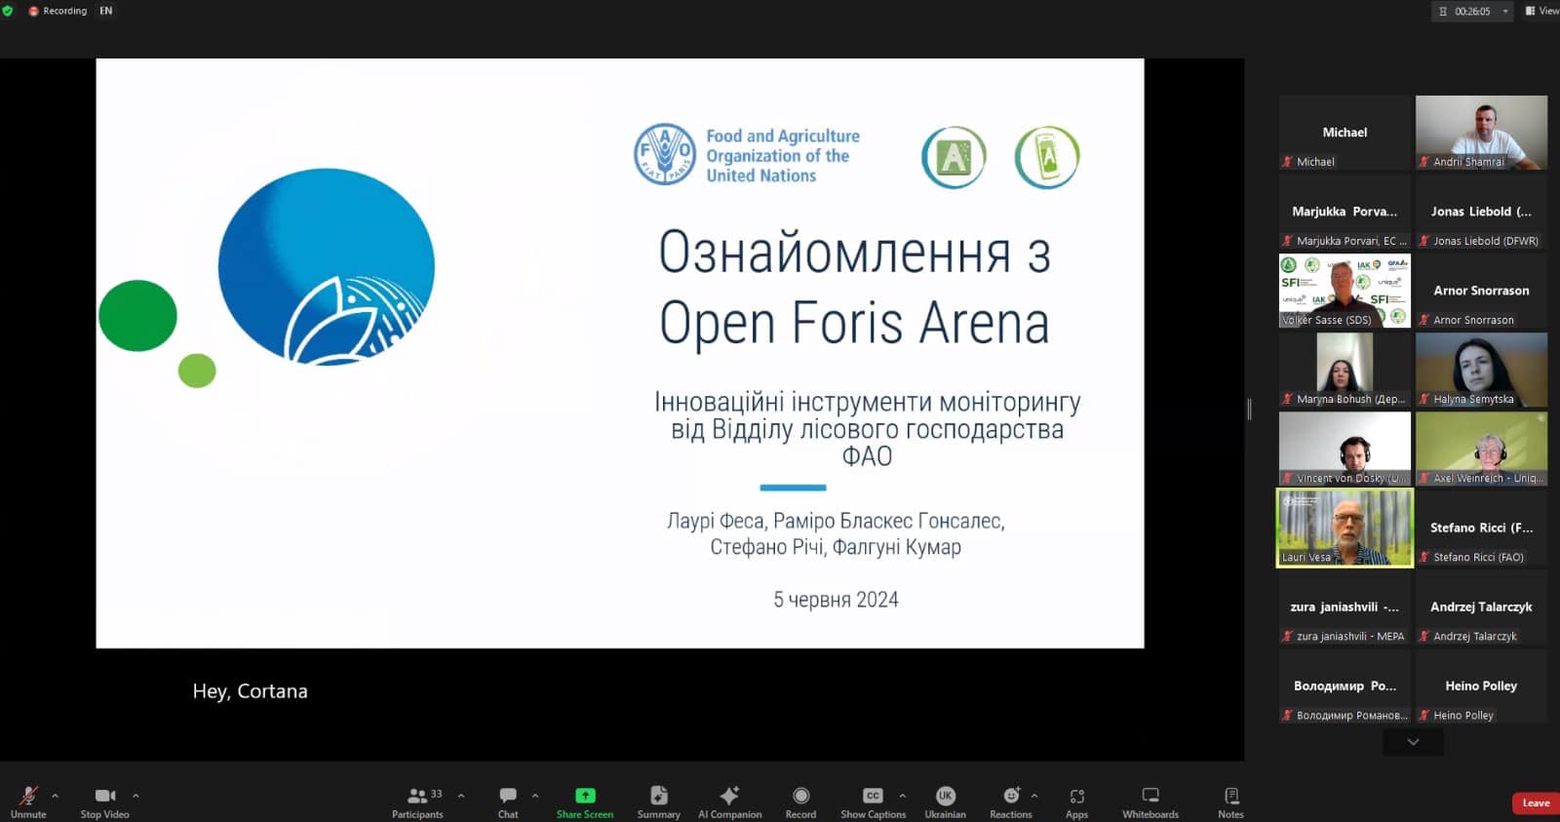Expand audio options arrow beside Unmute
This screenshot has height=822, width=1560.
pos(56,796)
